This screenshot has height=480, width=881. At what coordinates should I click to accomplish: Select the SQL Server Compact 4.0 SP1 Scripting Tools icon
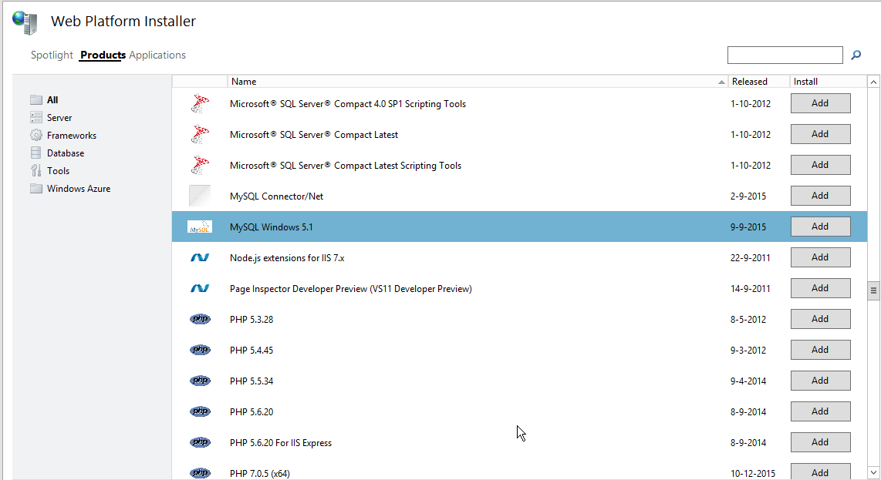tap(200, 104)
